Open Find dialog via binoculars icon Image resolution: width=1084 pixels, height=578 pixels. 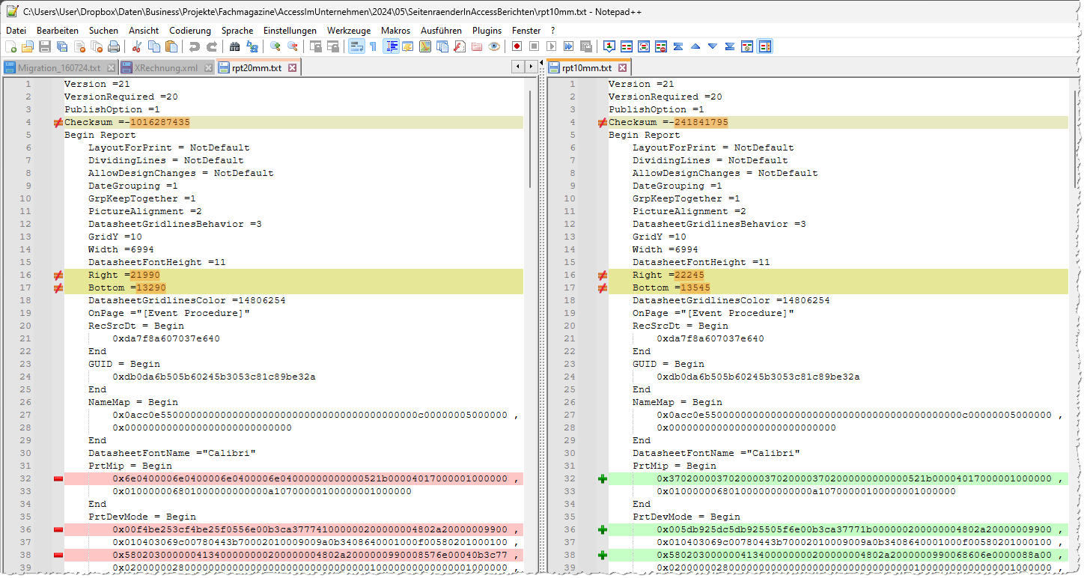point(234,46)
